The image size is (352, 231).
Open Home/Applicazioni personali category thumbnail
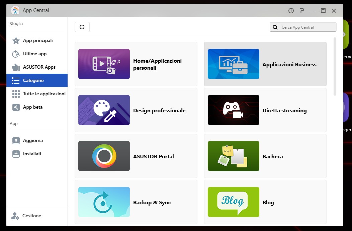(x=104, y=64)
